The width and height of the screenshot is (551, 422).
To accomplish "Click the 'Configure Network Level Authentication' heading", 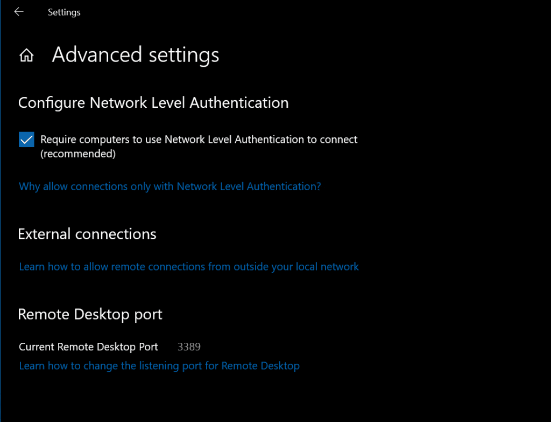I will click(153, 103).
